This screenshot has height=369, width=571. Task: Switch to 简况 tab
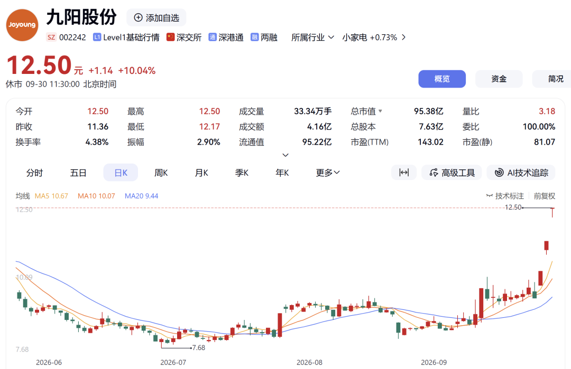(x=552, y=79)
